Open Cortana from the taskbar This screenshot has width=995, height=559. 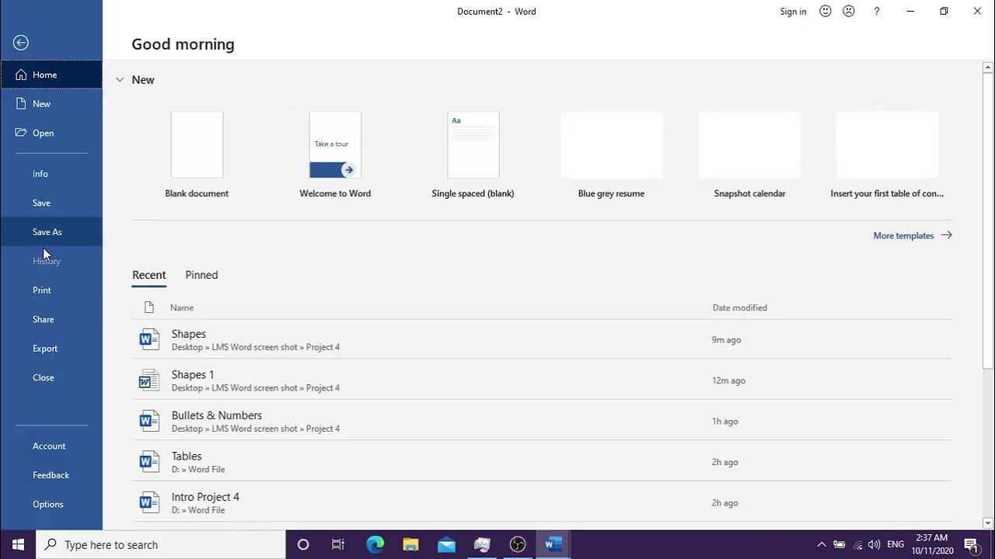[x=303, y=545]
